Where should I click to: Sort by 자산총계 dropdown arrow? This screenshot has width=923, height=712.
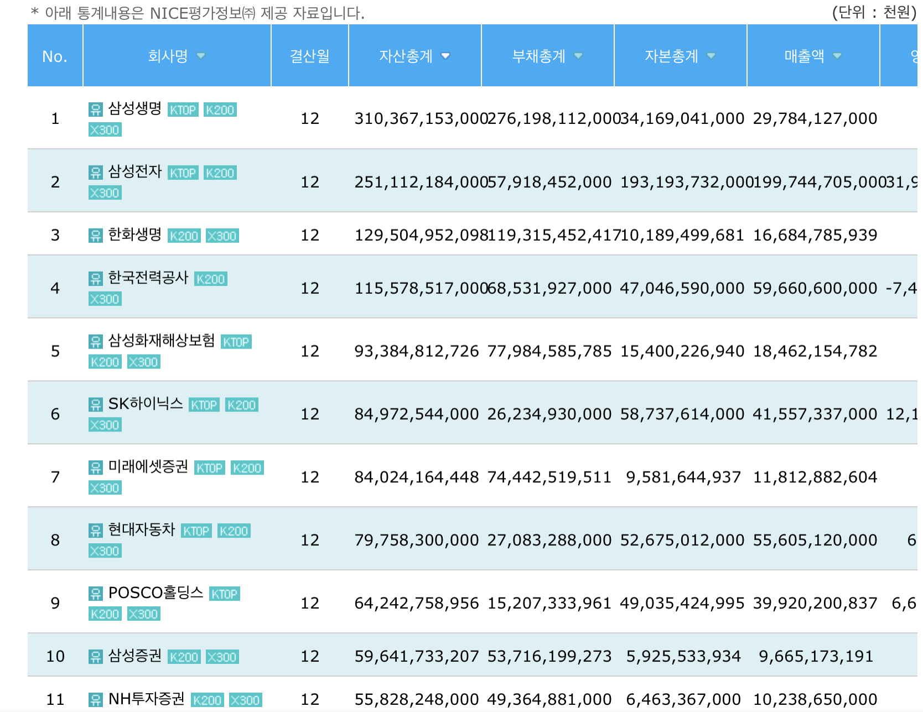pos(445,56)
